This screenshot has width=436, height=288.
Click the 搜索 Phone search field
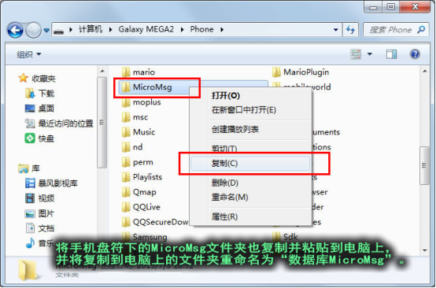click(390, 29)
